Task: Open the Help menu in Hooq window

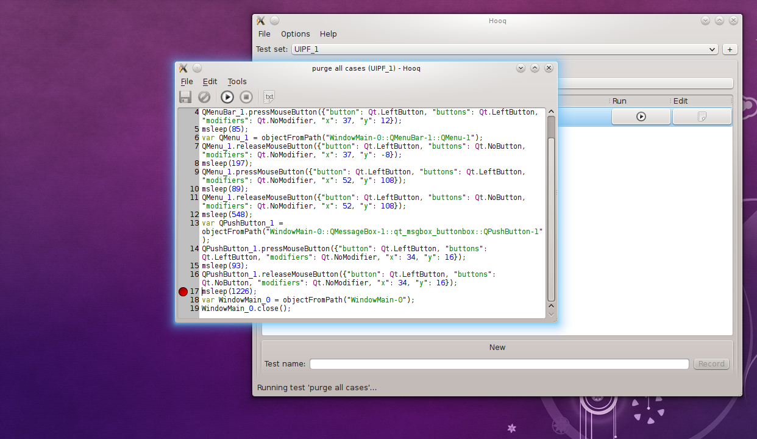Action: point(328,34)
